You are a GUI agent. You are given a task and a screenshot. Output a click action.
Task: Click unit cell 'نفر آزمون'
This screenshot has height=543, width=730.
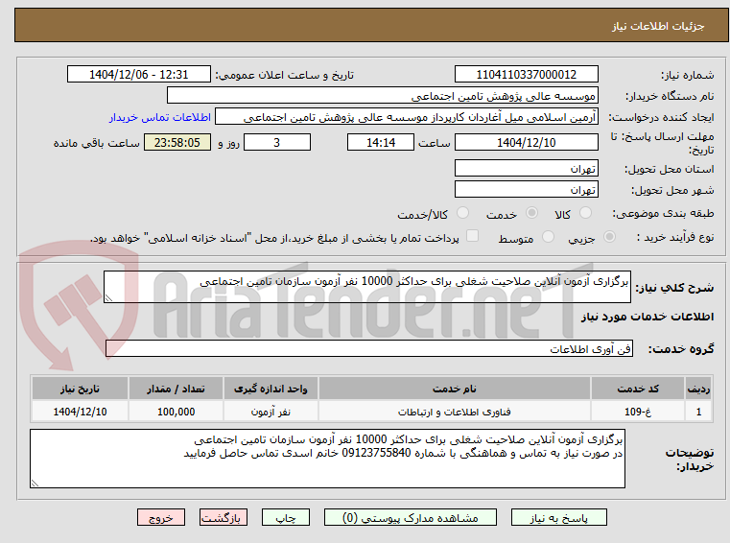click(x=271, y=412)
